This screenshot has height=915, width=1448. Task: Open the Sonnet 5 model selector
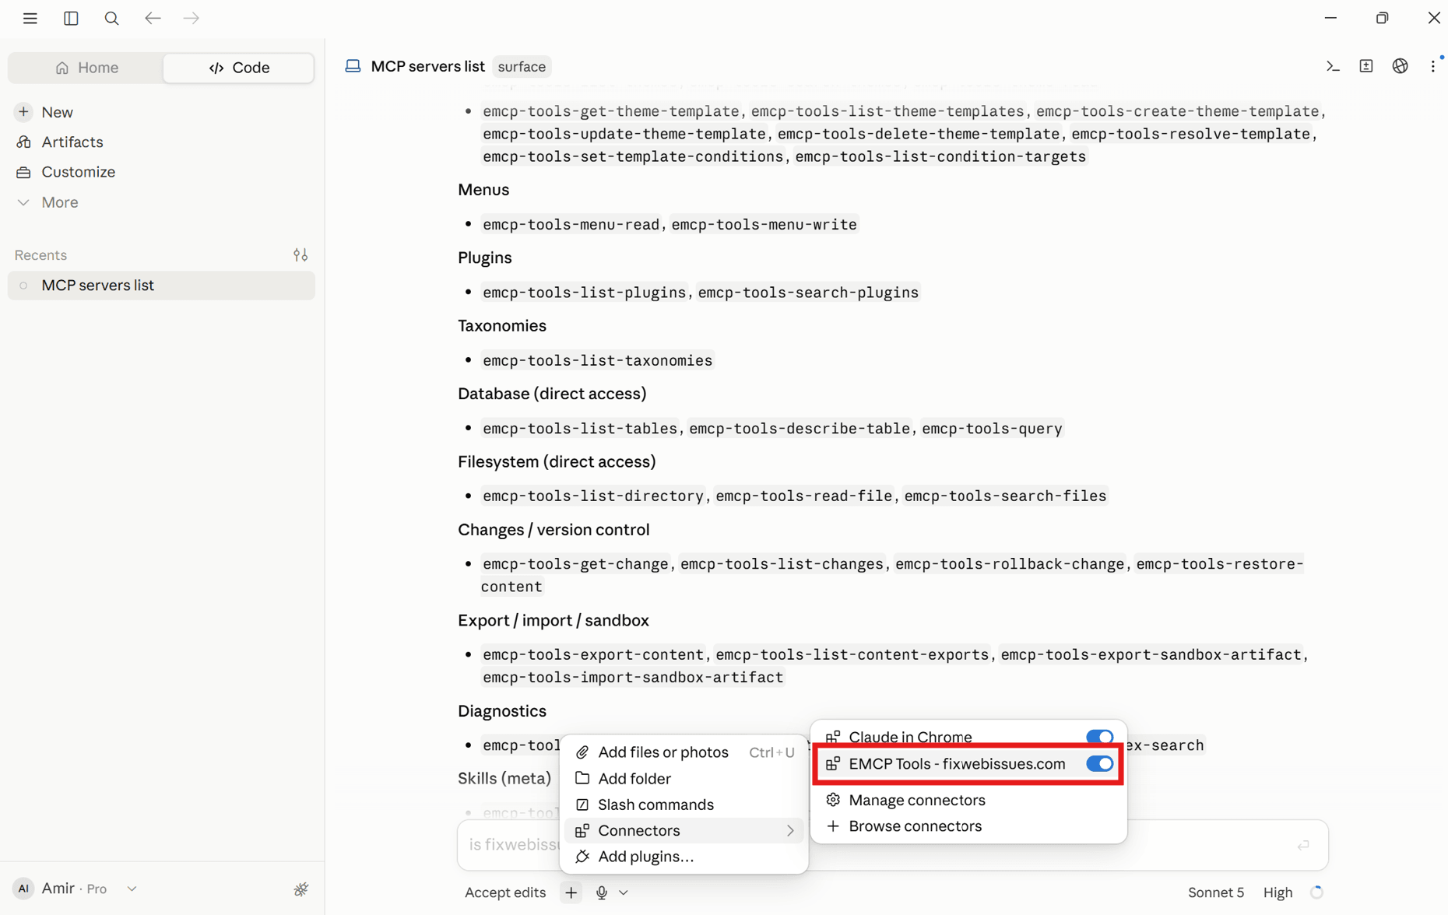1216,892
